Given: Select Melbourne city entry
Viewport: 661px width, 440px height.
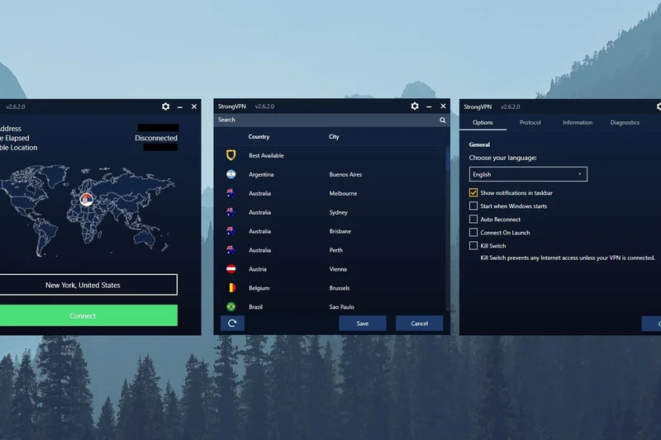Looking at the screenshot, I should click(x=343, y=193).
